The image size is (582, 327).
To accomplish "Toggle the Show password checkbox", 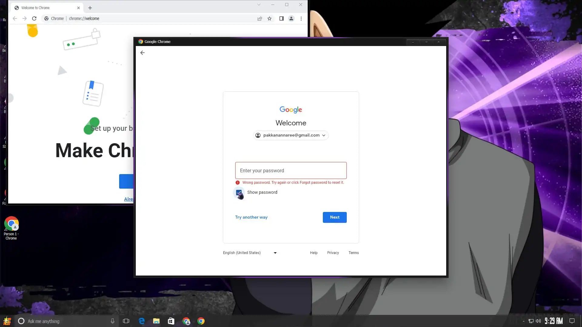I will tap(239, 193).
